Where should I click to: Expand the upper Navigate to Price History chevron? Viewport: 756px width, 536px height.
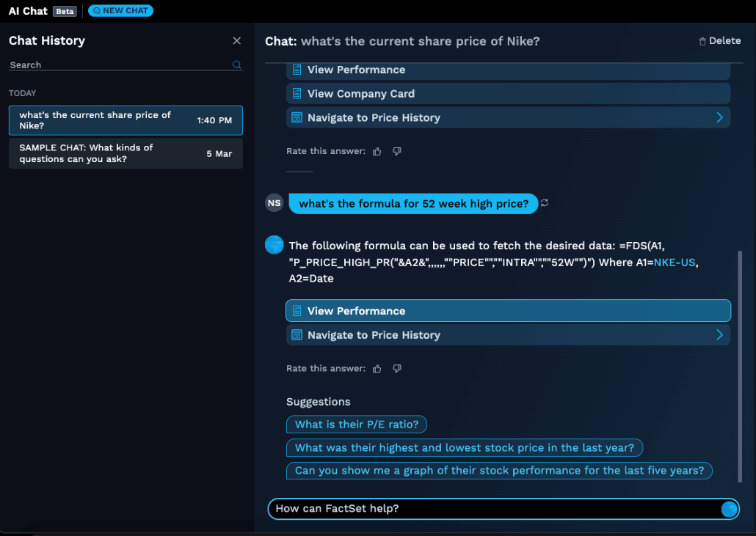719,118
